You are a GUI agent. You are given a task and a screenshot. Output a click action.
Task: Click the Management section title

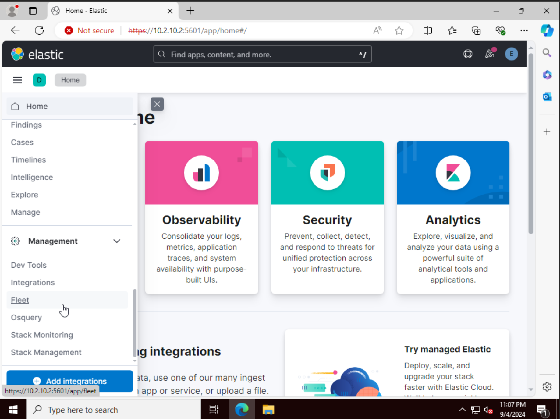[x=53, y=241]
